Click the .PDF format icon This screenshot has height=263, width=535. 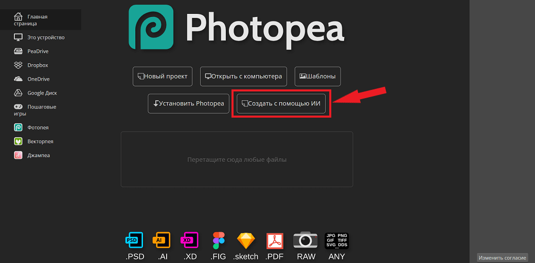tap(275, 240)
